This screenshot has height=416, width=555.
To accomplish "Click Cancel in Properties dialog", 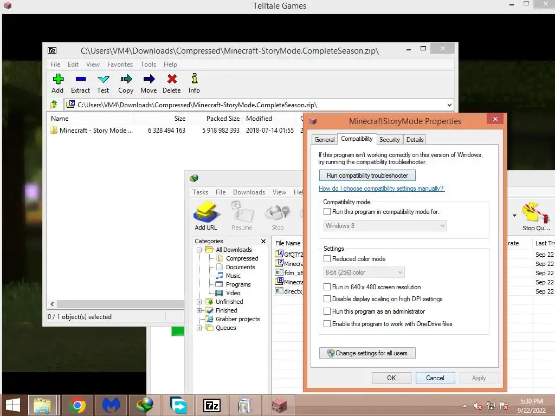I will [x=435, y=378].
